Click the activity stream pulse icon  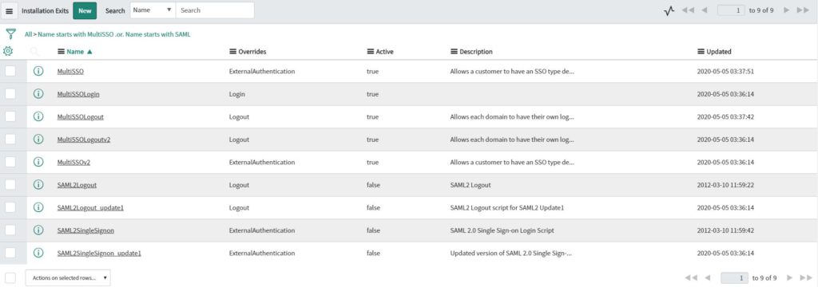pos(669,10)
